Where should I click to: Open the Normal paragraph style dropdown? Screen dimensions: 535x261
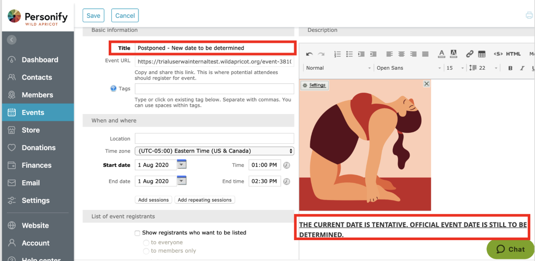[x=339, y=68]
